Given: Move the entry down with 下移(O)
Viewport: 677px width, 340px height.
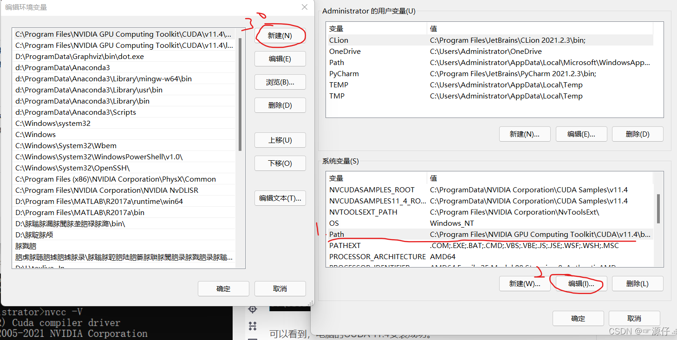Looking at the screenshot, I should pos(280,163).
